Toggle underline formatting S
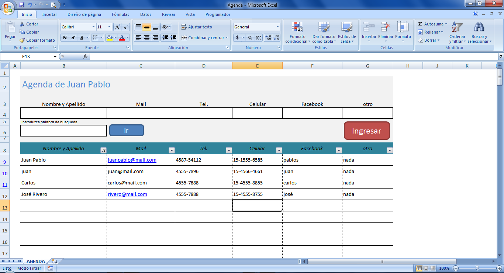Screen dimensions: 504x273 pos(82,38)
